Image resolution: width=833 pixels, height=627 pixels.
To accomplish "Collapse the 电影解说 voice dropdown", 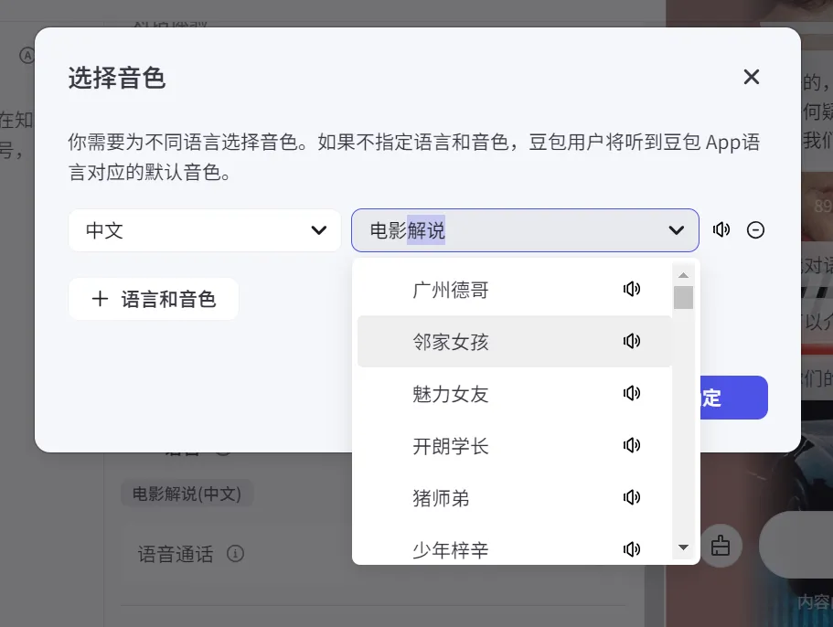I will [677, 230].
